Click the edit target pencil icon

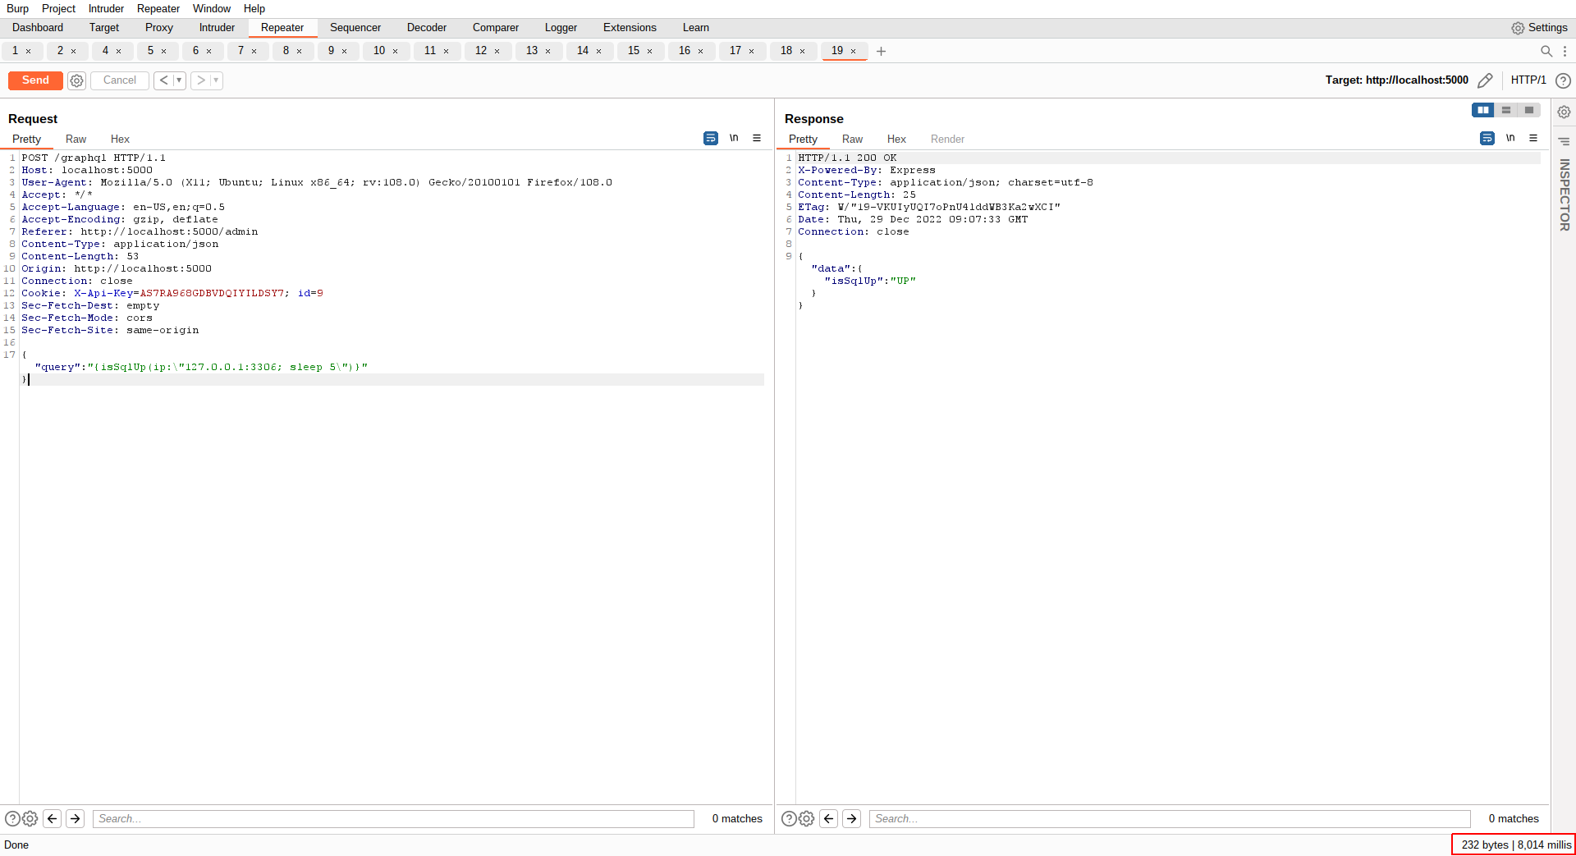point(1485,80)
